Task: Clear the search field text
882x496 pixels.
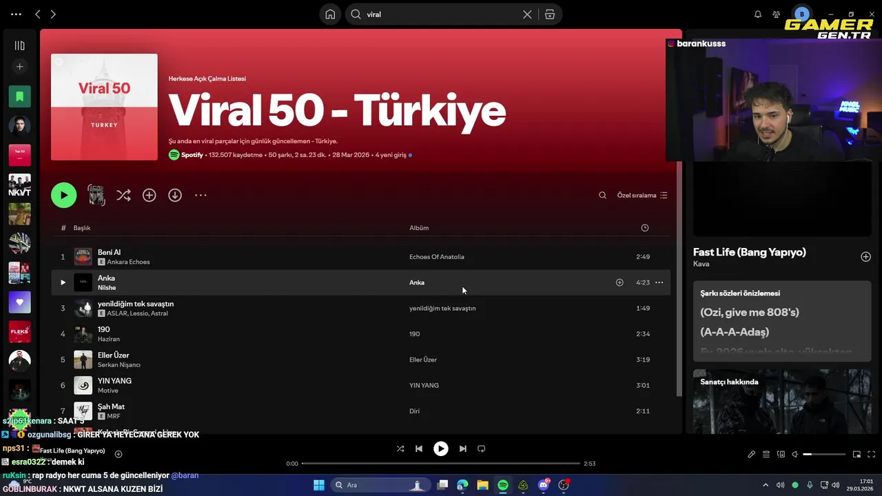Action: pyautogui.click(x=527, y=14)
